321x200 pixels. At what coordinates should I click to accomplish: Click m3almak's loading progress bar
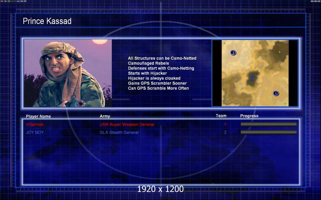click(x=269, y=124)
